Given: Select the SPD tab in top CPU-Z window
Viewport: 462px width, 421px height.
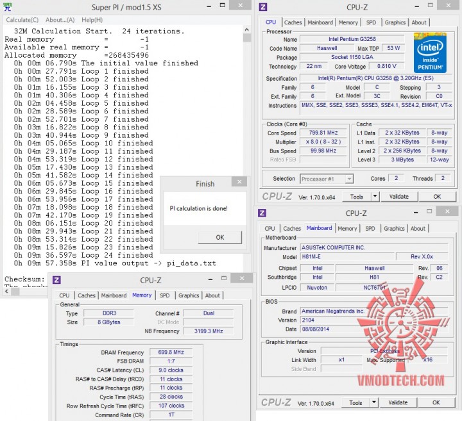Looking at the screenshot, I should [x=371, y=22].
